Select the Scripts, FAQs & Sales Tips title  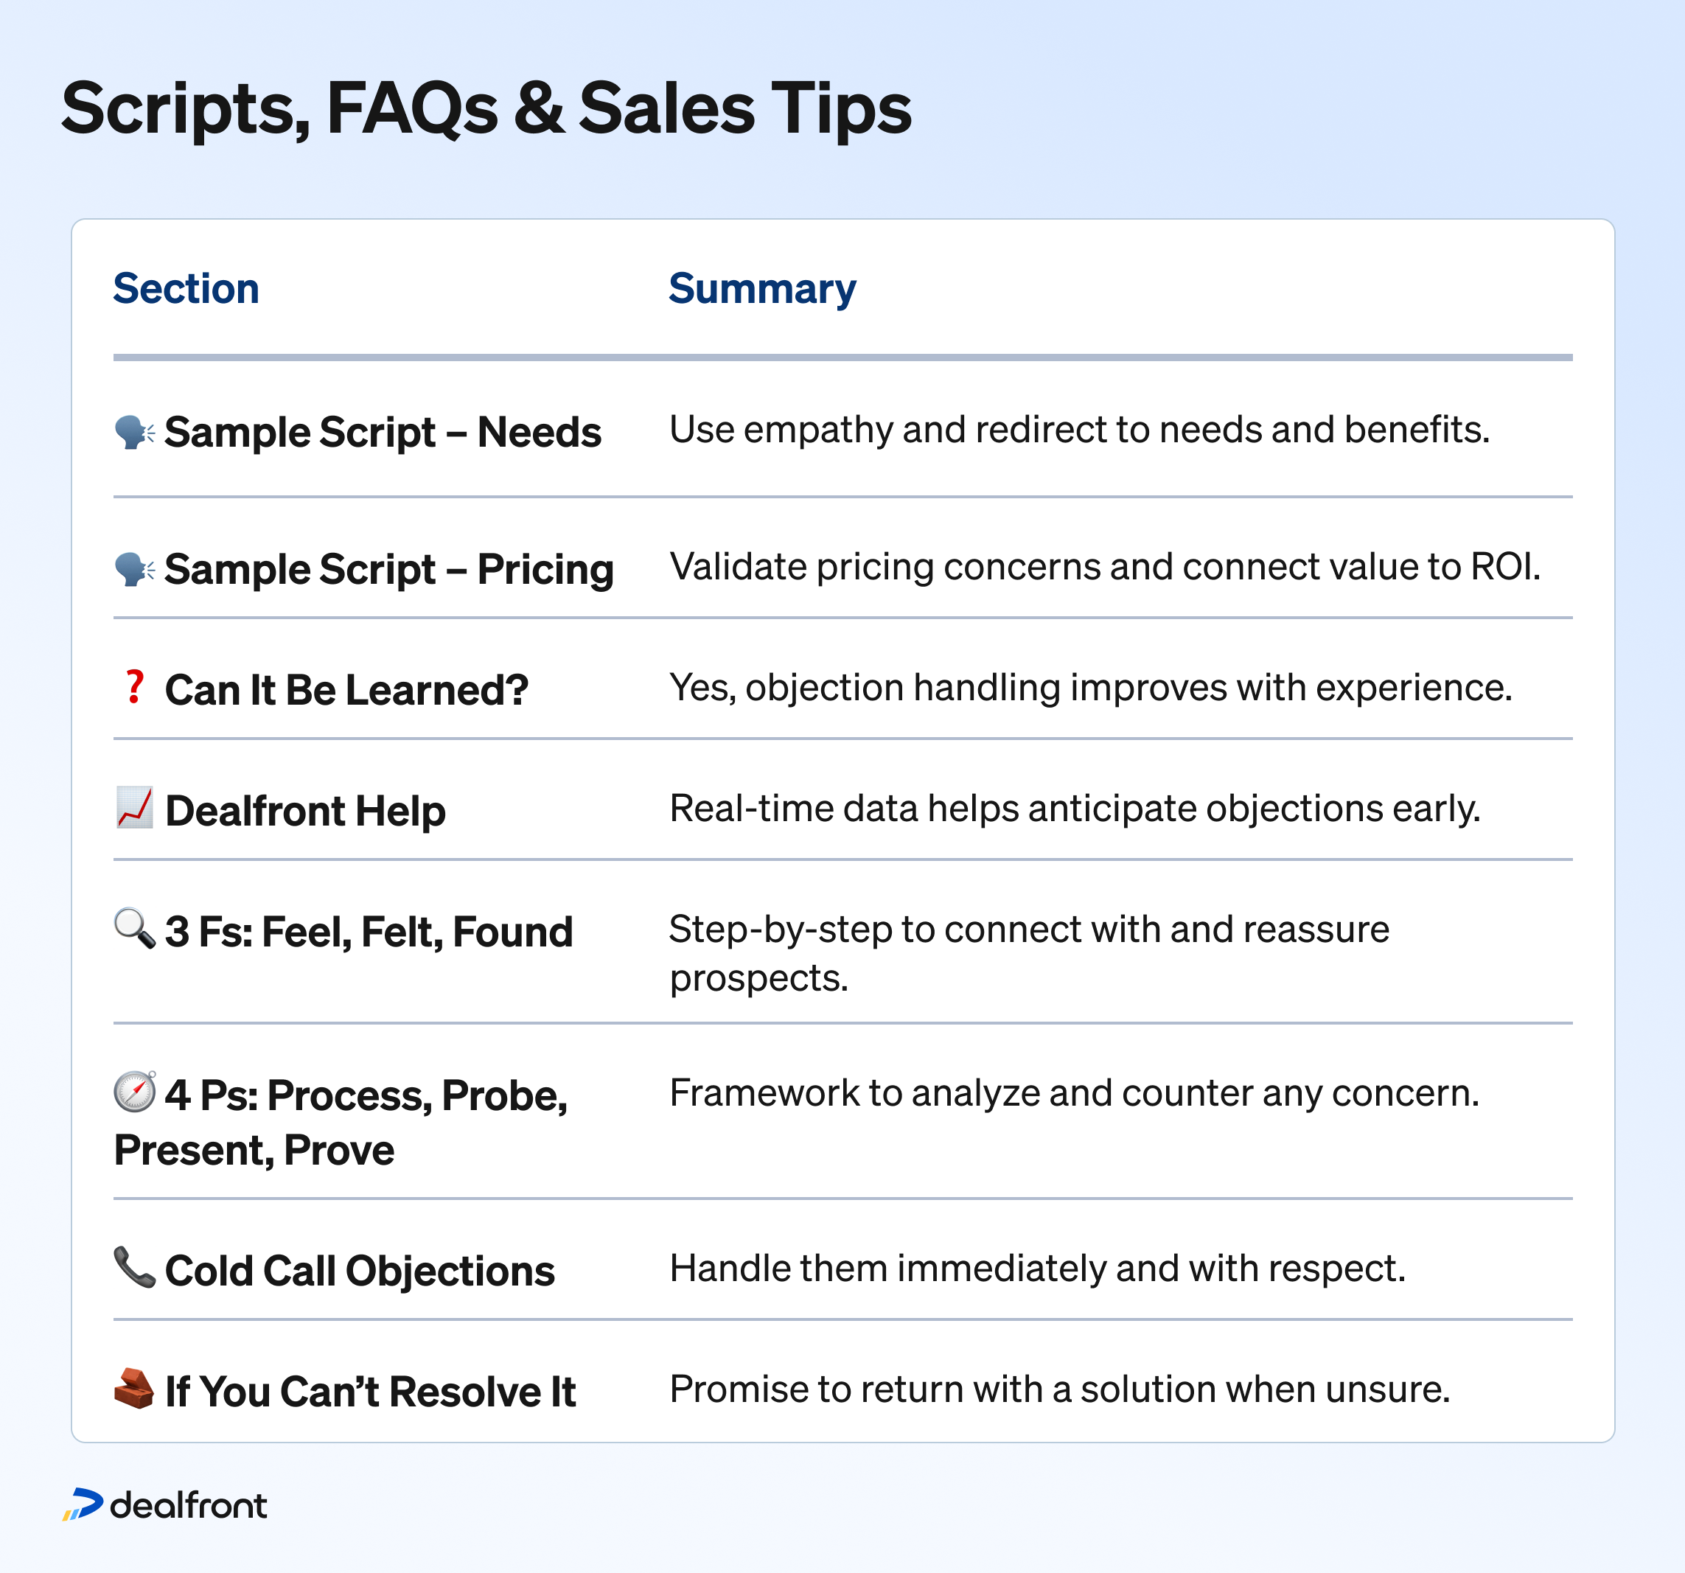tap(486, 109)
